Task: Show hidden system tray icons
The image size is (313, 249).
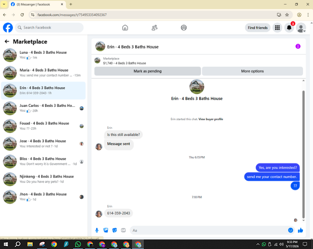Action: (258, 244)
